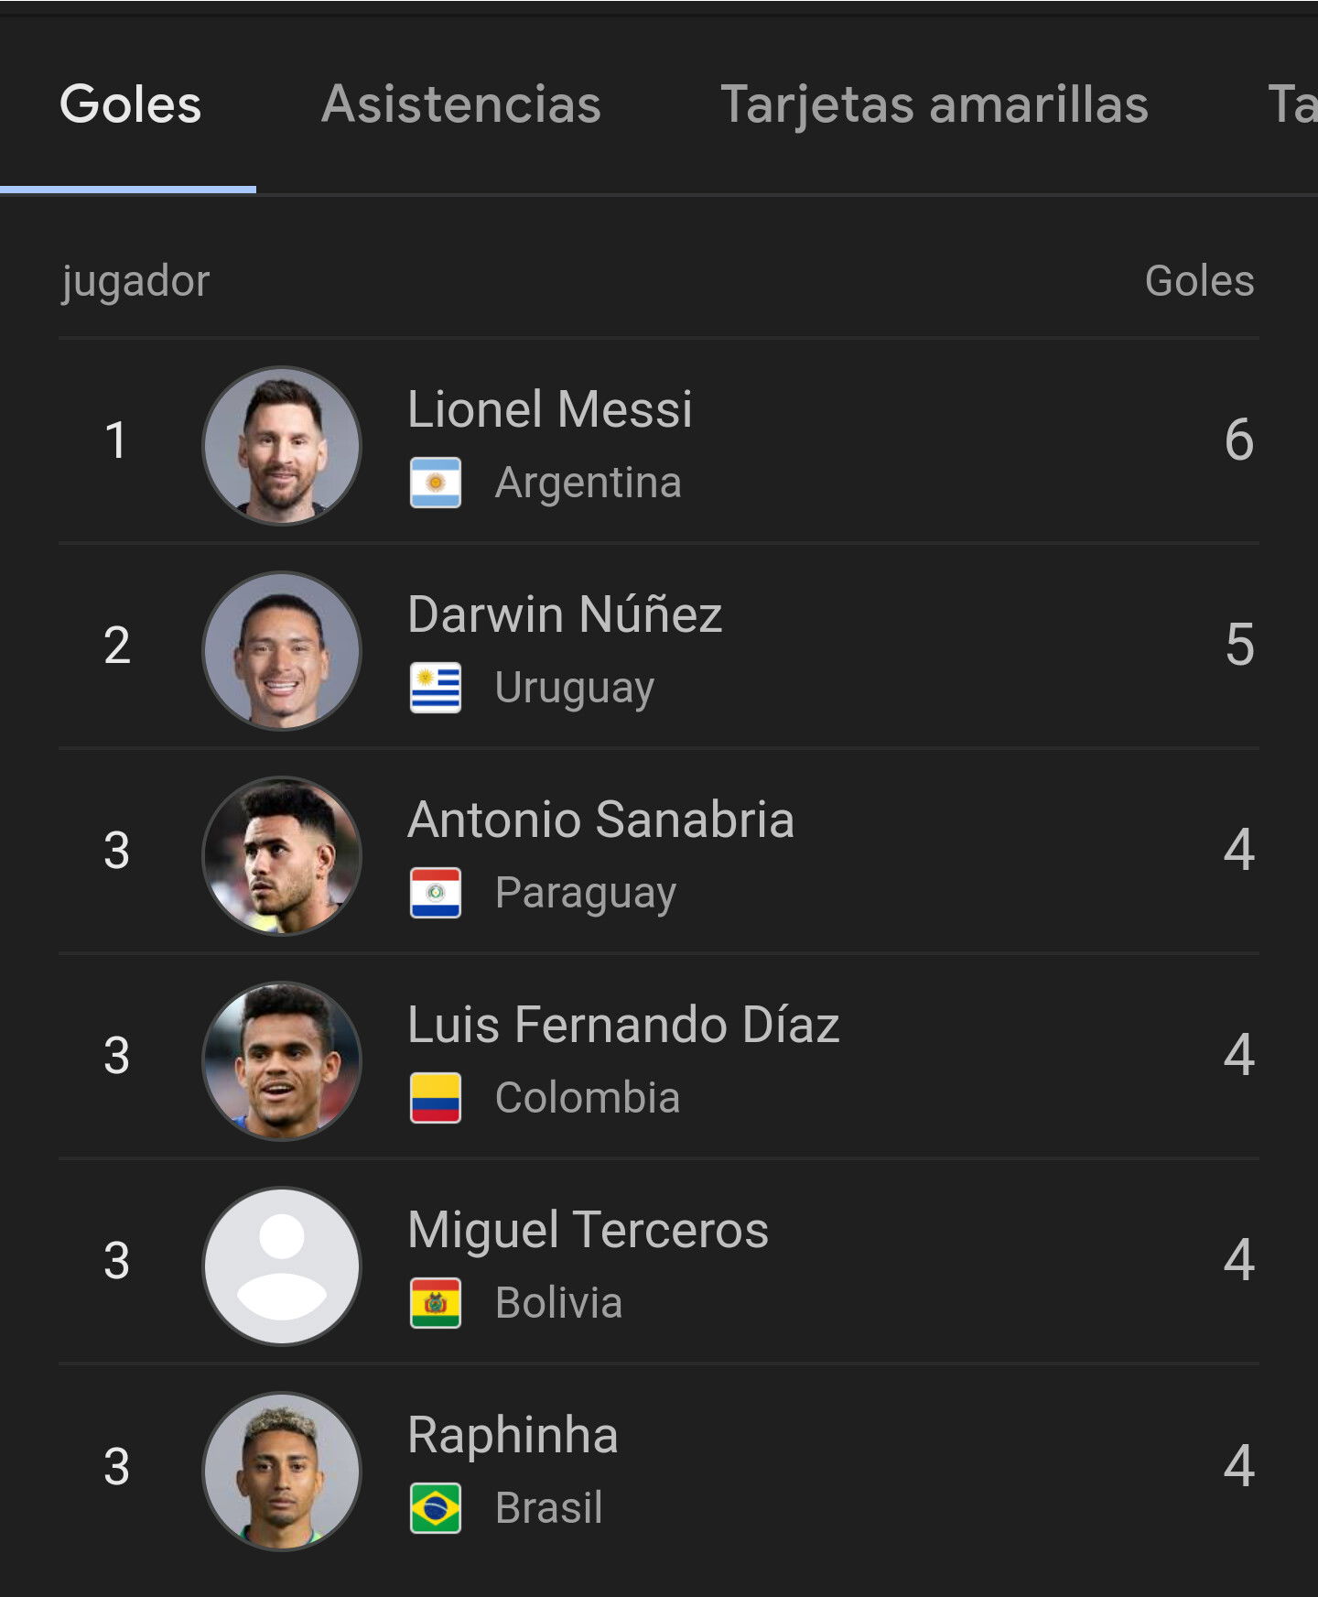The image size is (1318, 1597).
Task: Open the Raphinha name link
Action: [513, 1435]
